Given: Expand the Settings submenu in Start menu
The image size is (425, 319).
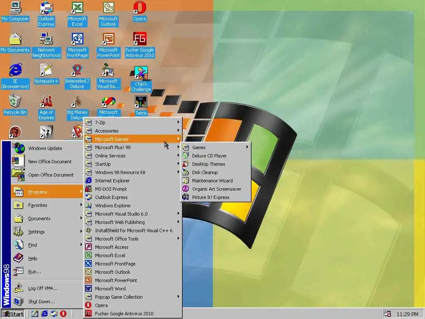Looking at the screenshot, I should pos(46,232).
